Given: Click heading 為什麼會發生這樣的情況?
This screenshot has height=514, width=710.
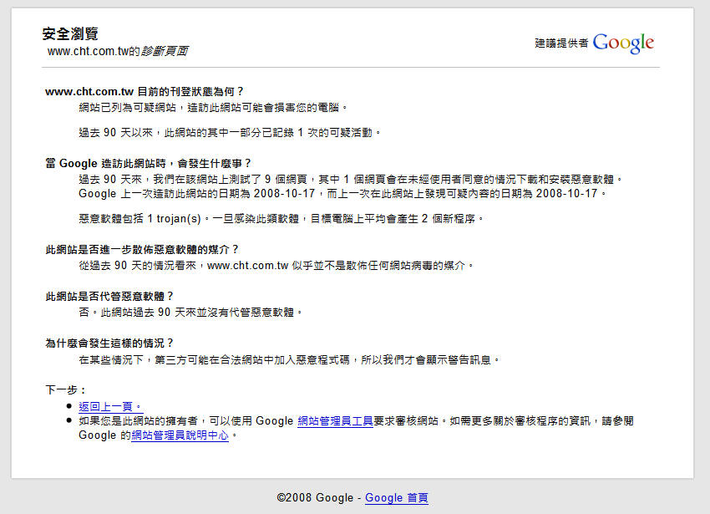Looking at the screenshot, I should point(109,344).
